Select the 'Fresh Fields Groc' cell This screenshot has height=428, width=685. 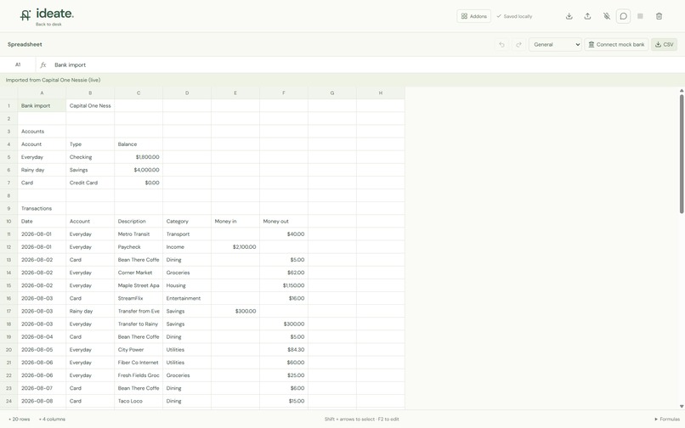pyautogui.click(x=139, y=375)
